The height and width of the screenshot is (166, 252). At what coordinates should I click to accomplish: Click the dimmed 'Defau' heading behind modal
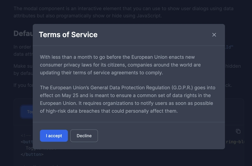tap(23, 34)
